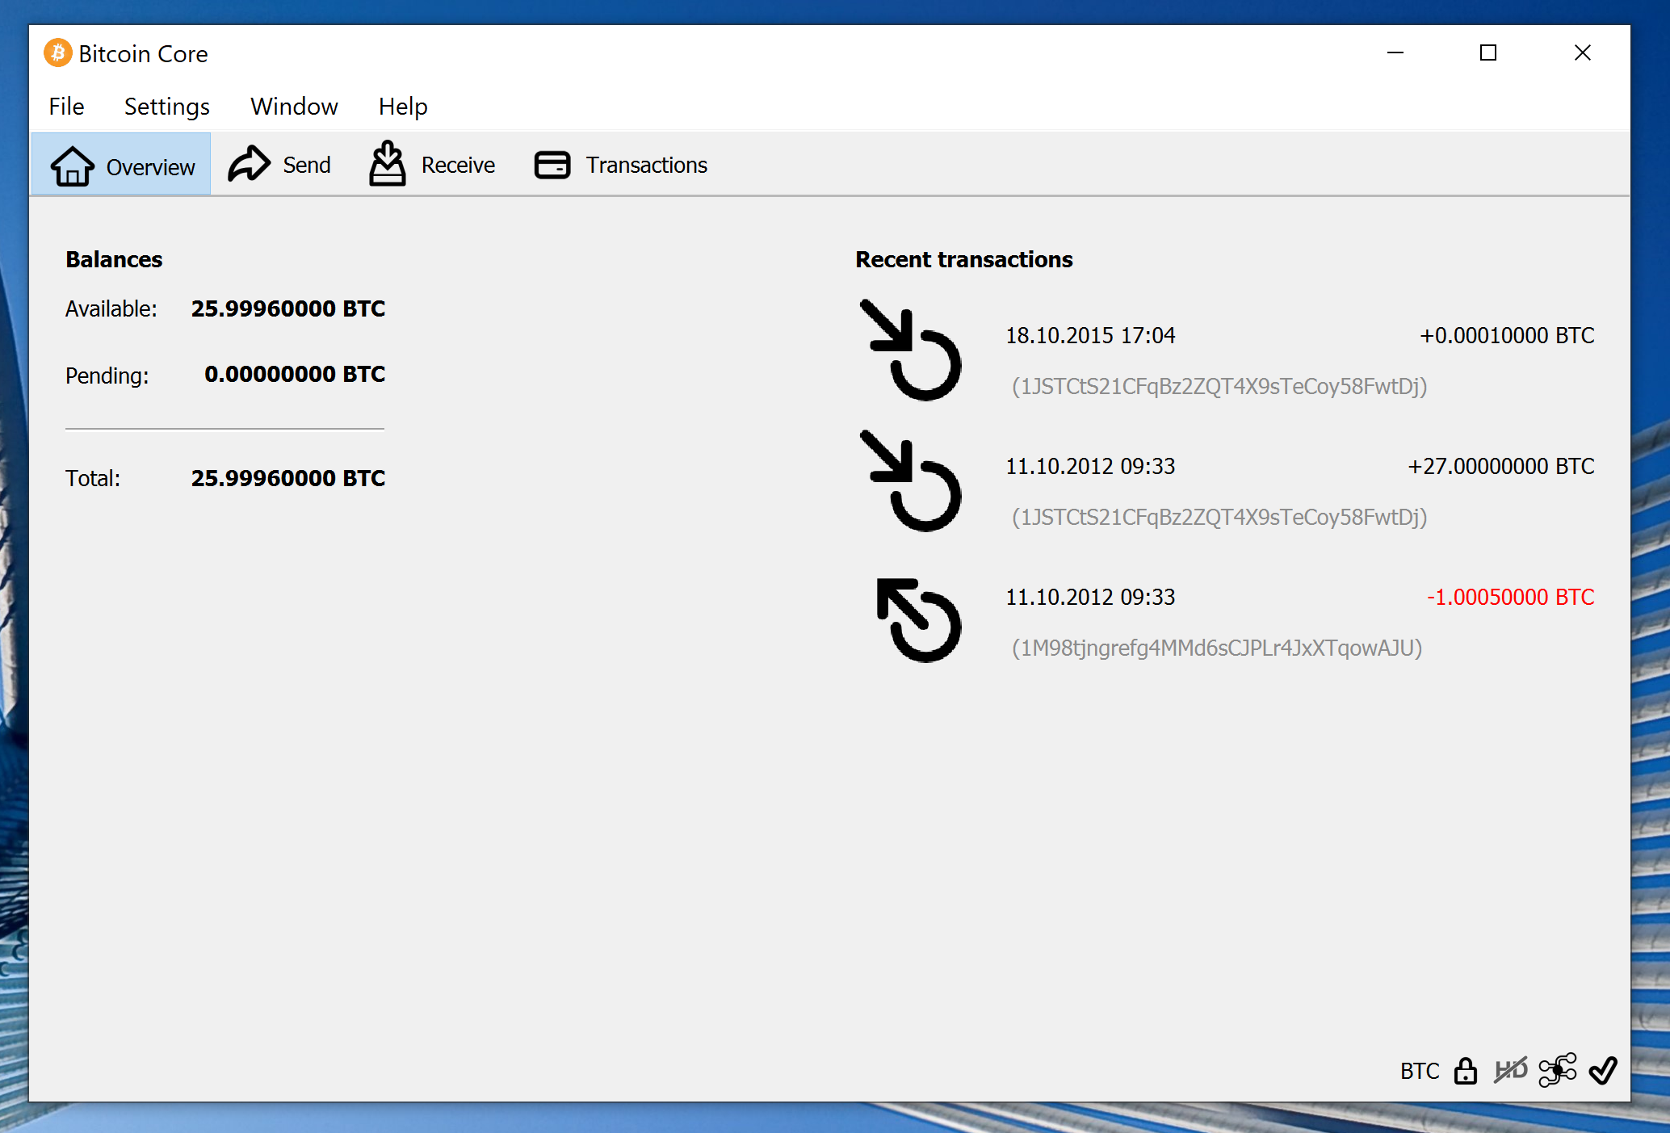Click incoming icon of 18.10.2015 transaction

click(911, 350)
